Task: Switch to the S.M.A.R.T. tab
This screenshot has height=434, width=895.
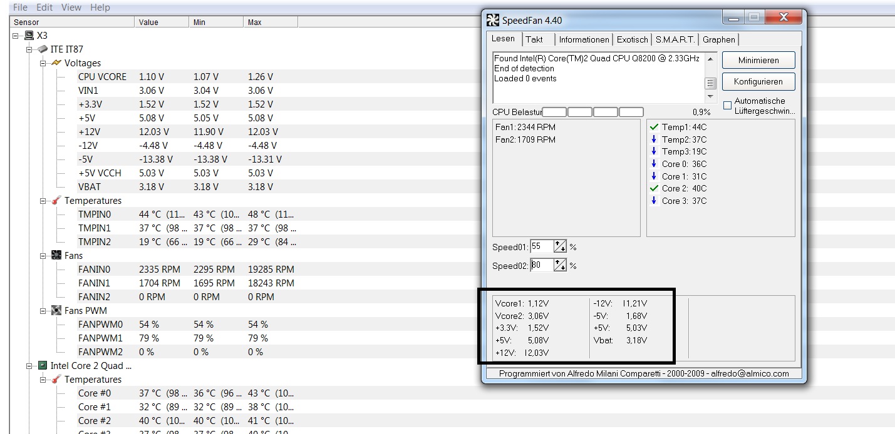Action: point(675,39)
